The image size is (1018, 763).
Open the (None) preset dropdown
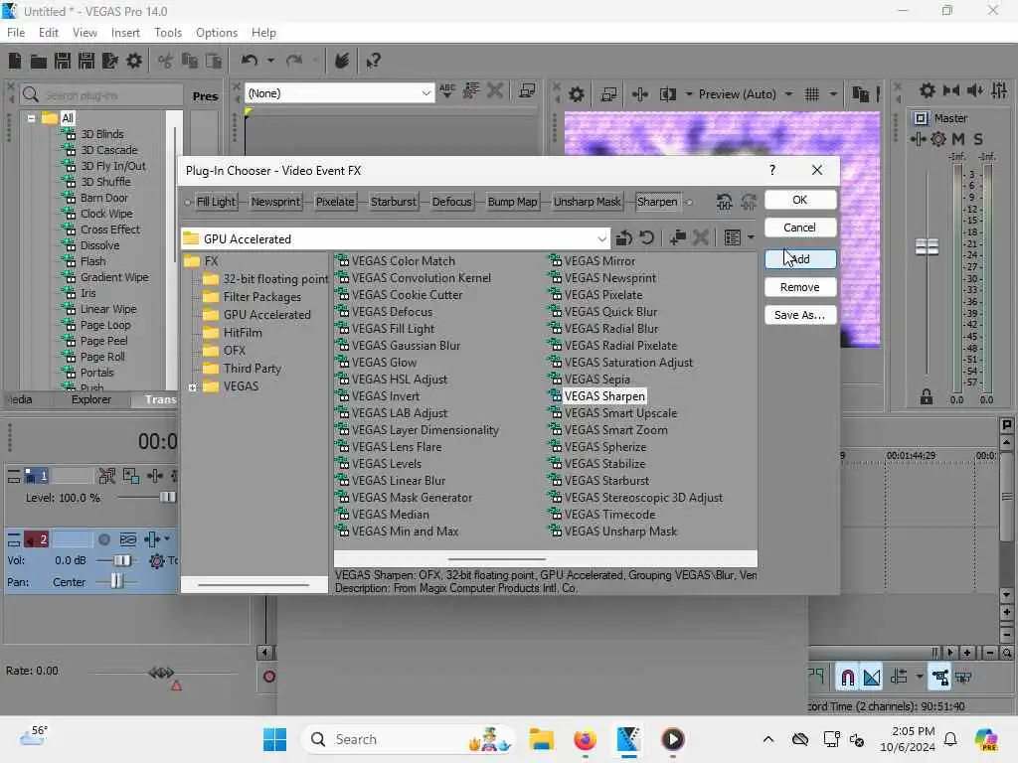coord(425,93)
